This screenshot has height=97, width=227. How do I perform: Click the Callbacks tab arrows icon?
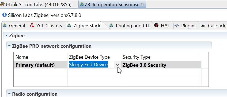pyautogui.click(x=203, y=25)
